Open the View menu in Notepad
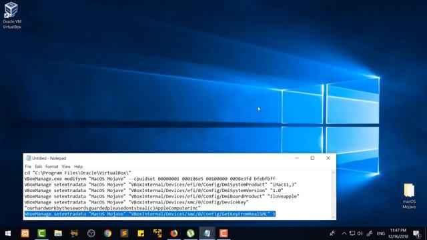 (66, 167)
